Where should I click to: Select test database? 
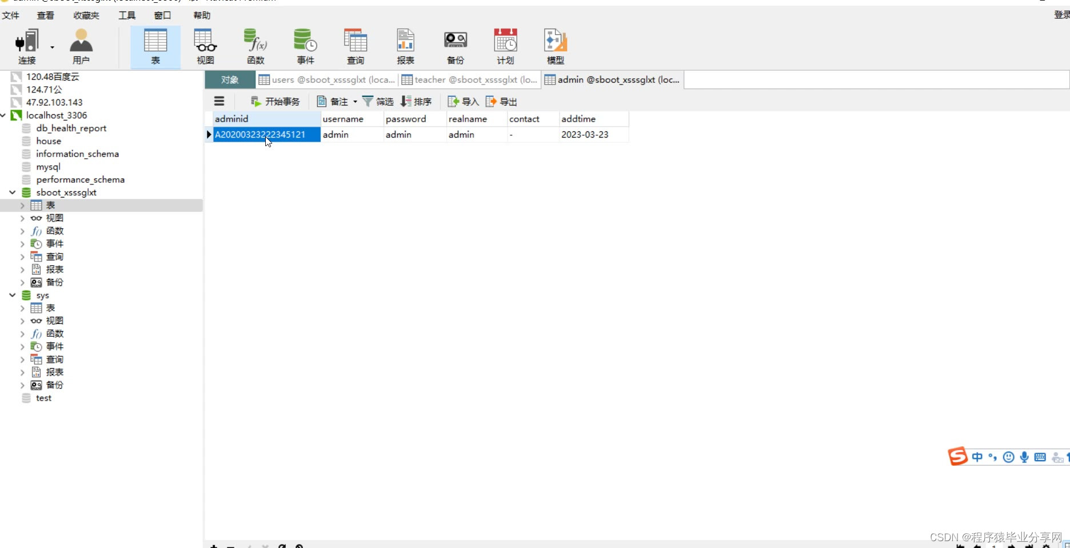[x=43, y=398]
